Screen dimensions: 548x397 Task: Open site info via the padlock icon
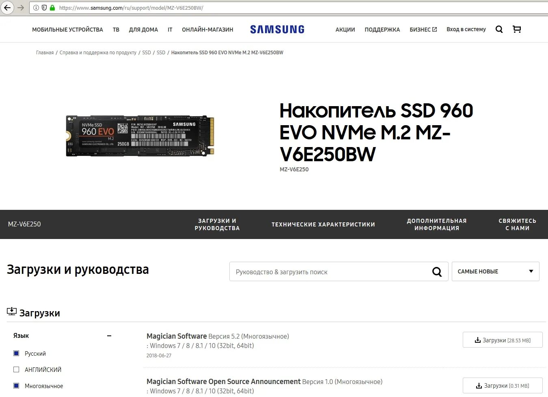tap(52, 8)
